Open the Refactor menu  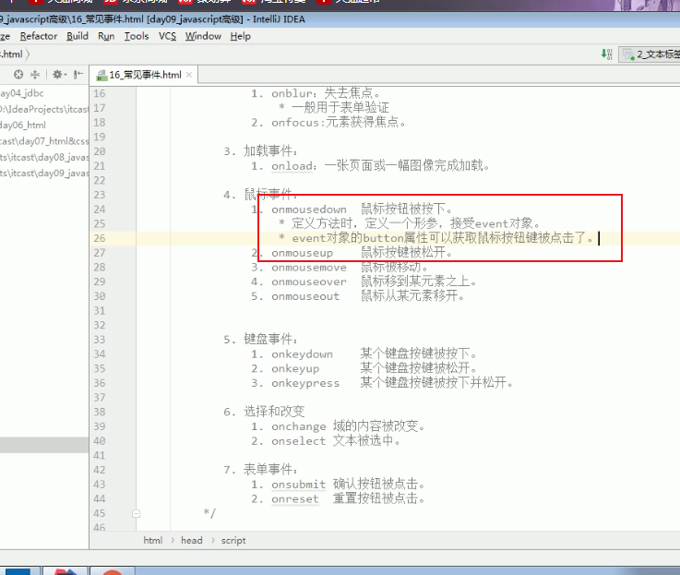click(x=39, y=36)
